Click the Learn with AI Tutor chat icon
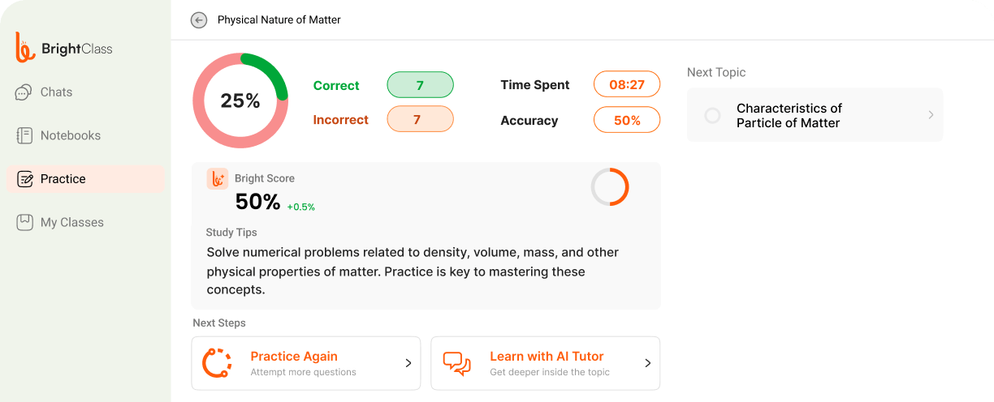 click(x=457, y=363)
